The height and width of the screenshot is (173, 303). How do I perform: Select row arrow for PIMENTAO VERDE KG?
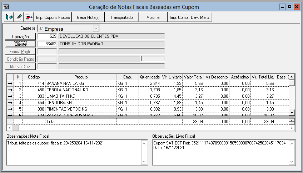[x=10, y=109]
